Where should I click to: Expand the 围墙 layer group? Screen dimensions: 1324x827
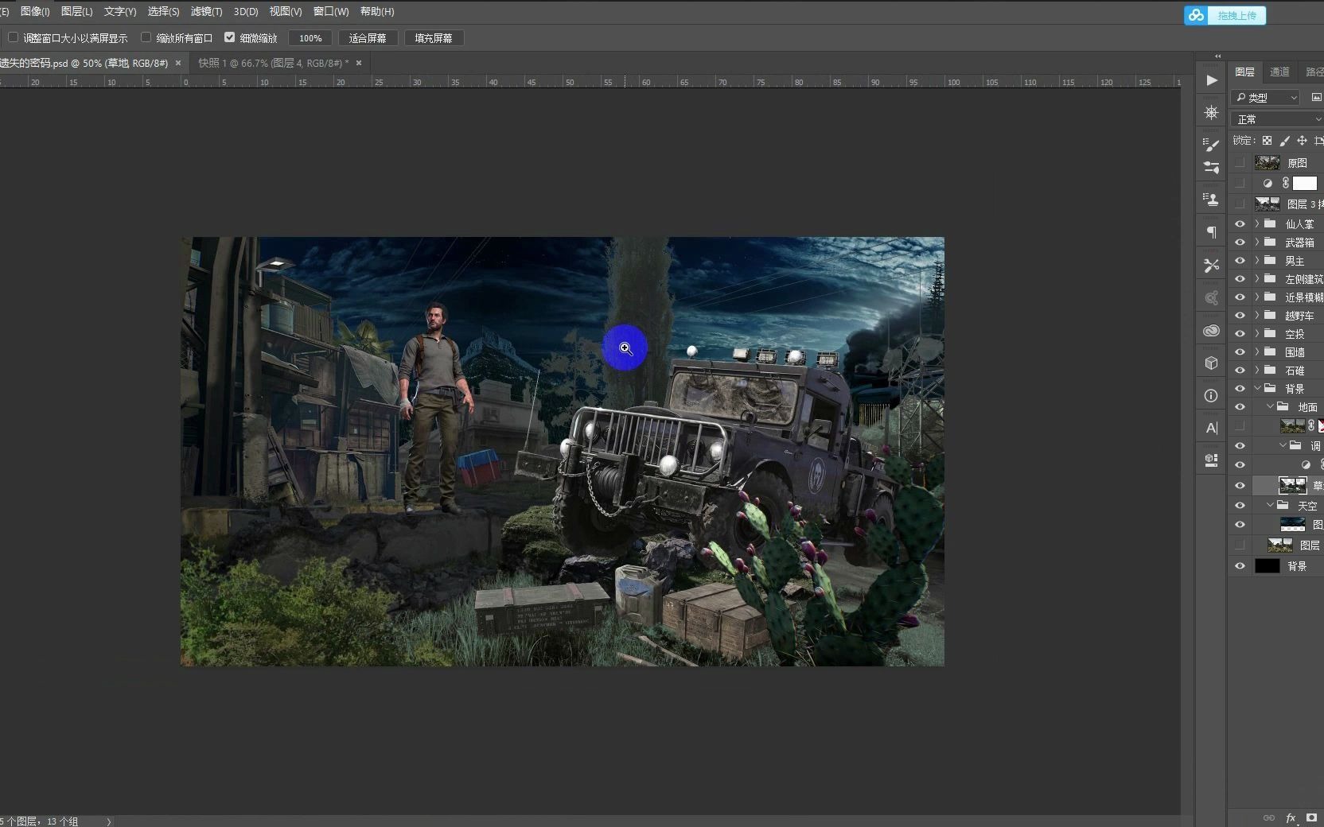tap(1257, 352)
